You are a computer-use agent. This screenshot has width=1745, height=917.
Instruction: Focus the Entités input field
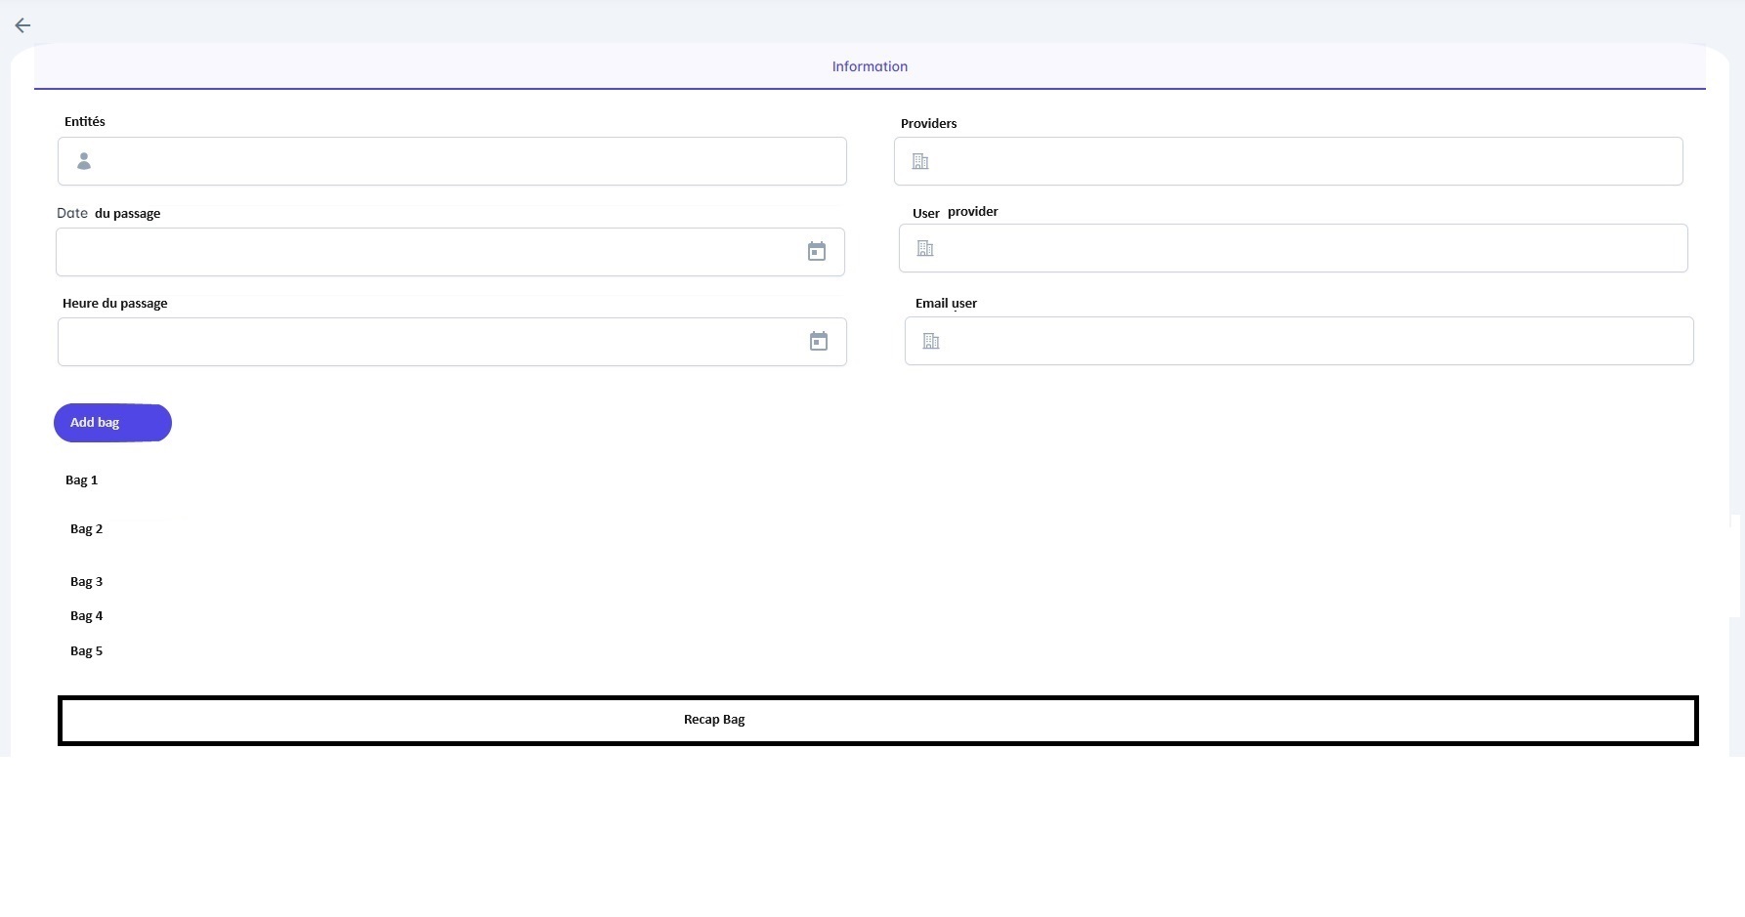pyautogui.click(x=469, y=161)
